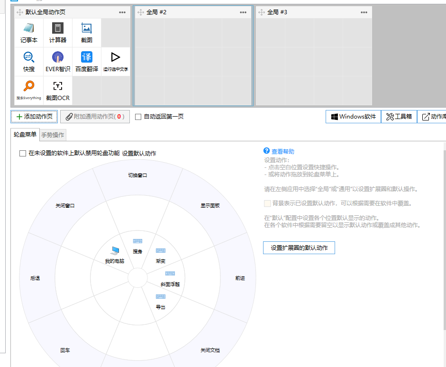Open the 搜索Everything magnifier action
This screenshot has width=446, height=367.
tap(29, 91)
